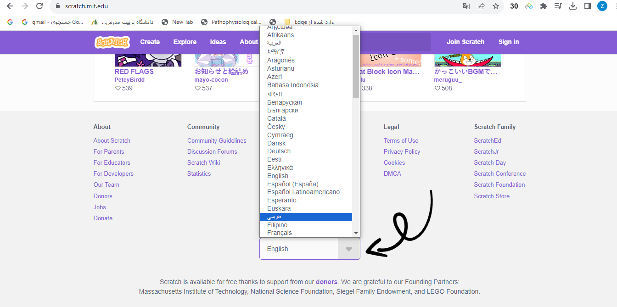Open the Edge imported bookmarks folder
617x307 pixels.
pyautogui.click(x=309, y=22)
